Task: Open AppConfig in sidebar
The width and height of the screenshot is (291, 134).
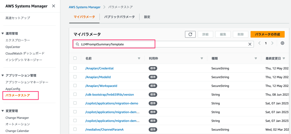Action: 13,89
